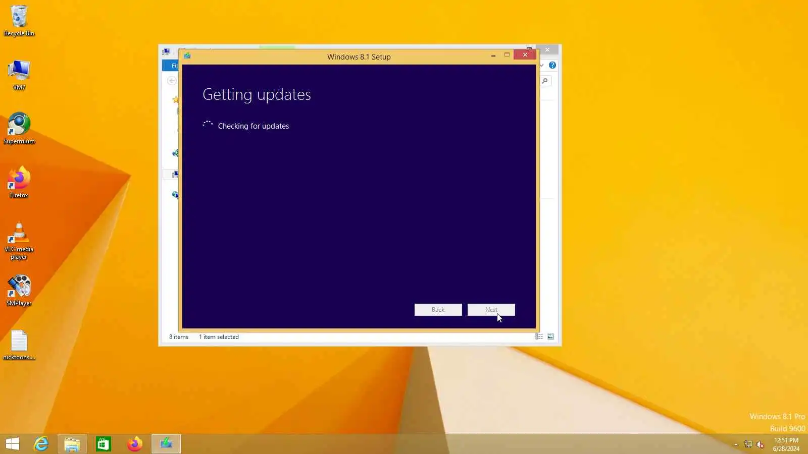Show hidden system tray icons
This screenshot has width=808, height=454.
(736, 444)
